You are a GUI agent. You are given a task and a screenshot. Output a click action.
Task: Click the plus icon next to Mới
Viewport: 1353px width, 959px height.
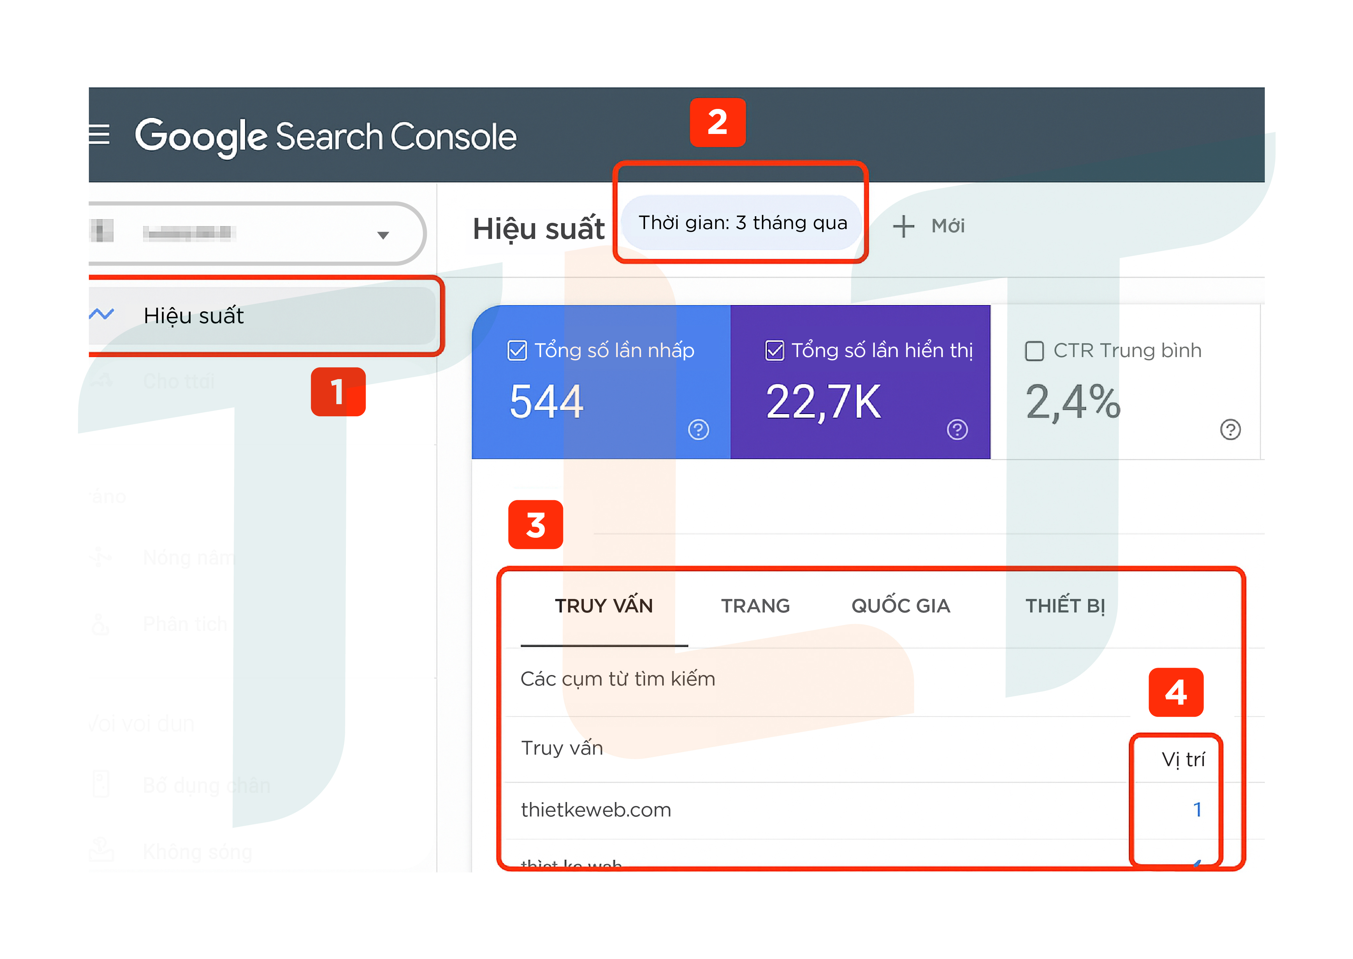click(x=905, y=226)
